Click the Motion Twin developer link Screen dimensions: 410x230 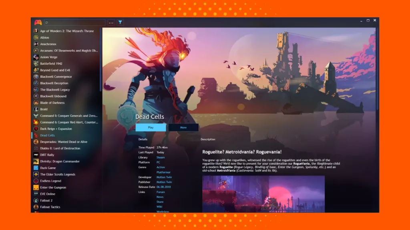[x=164, y=177]
